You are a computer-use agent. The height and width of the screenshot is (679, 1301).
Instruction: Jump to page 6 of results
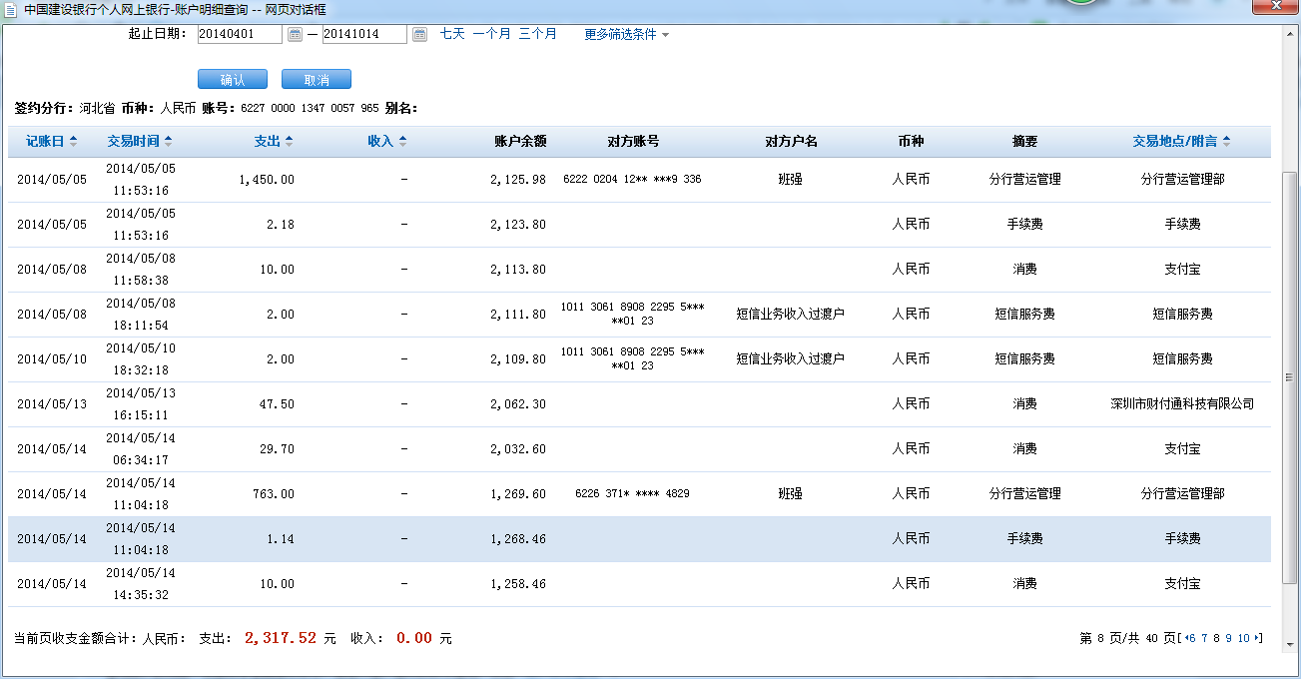click(x=1193, y=638)
